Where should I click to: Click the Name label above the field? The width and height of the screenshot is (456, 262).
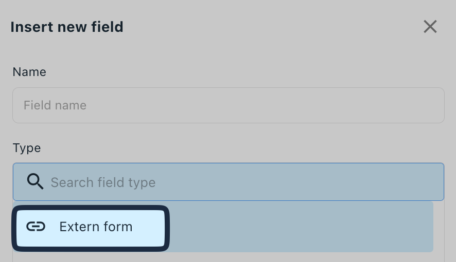click(29, 72)
